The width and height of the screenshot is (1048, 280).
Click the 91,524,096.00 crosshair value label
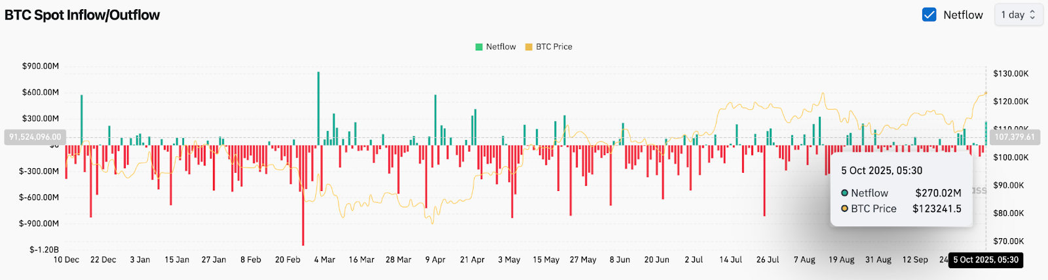coord(35,137)
